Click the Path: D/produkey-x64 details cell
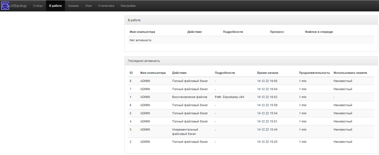 tap(229, 97)
